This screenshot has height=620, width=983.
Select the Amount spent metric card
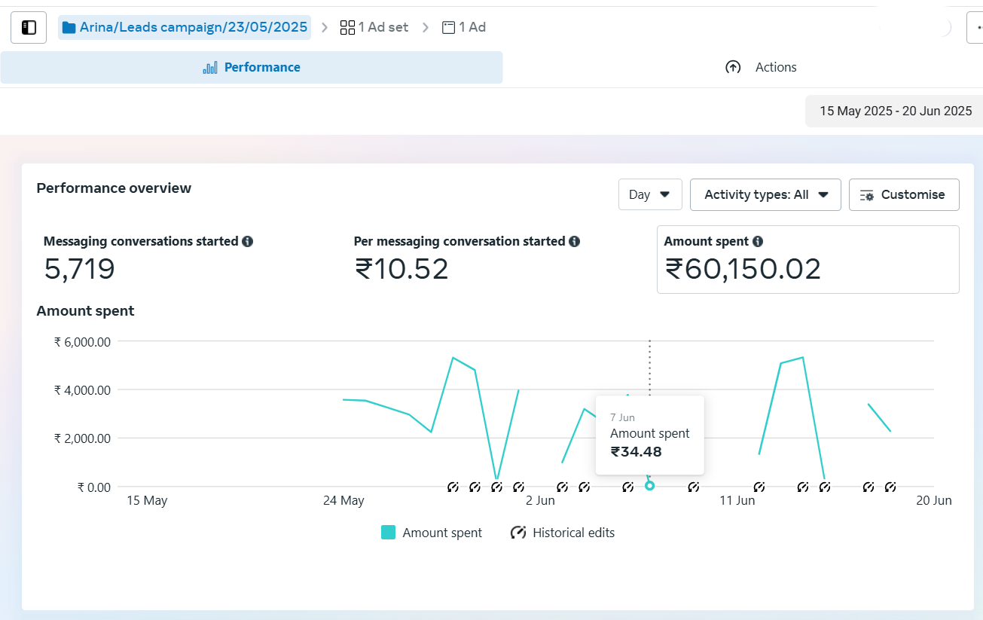(807, 259)
